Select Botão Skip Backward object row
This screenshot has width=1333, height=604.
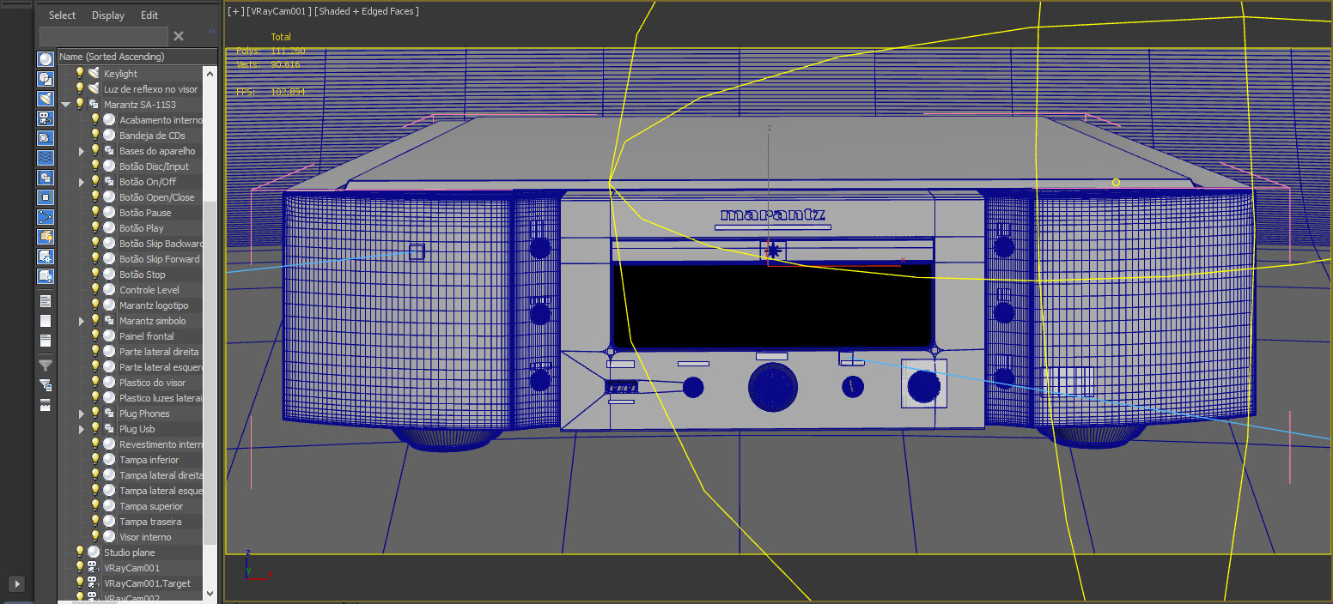[x=161, y=244]
